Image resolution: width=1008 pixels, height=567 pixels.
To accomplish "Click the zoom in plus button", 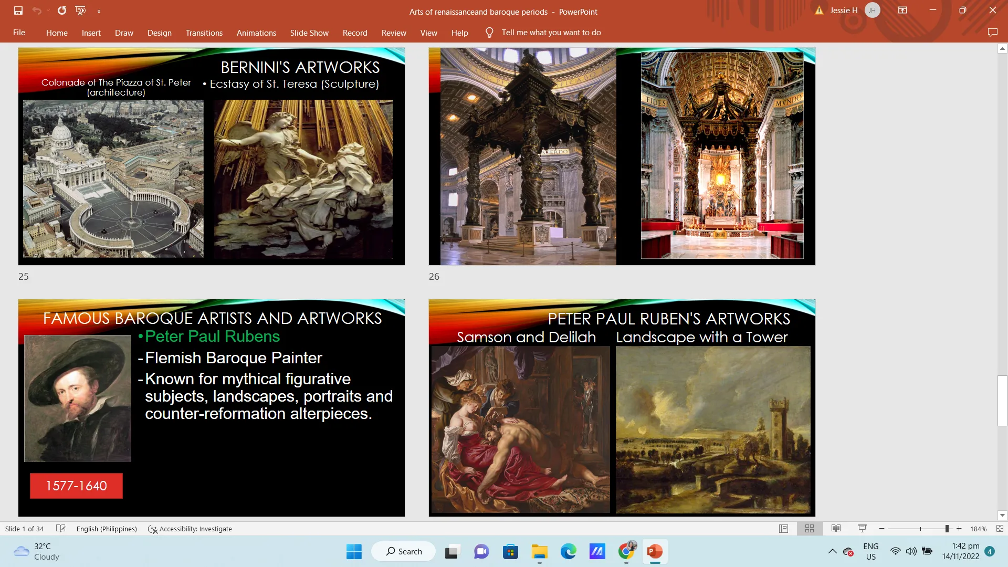I will 959,529.
